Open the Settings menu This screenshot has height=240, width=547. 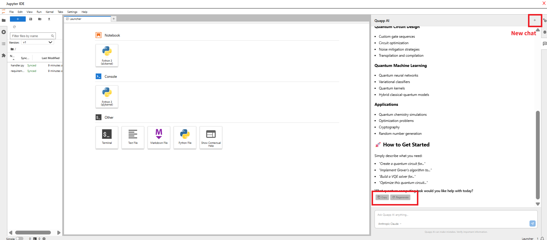72,12
